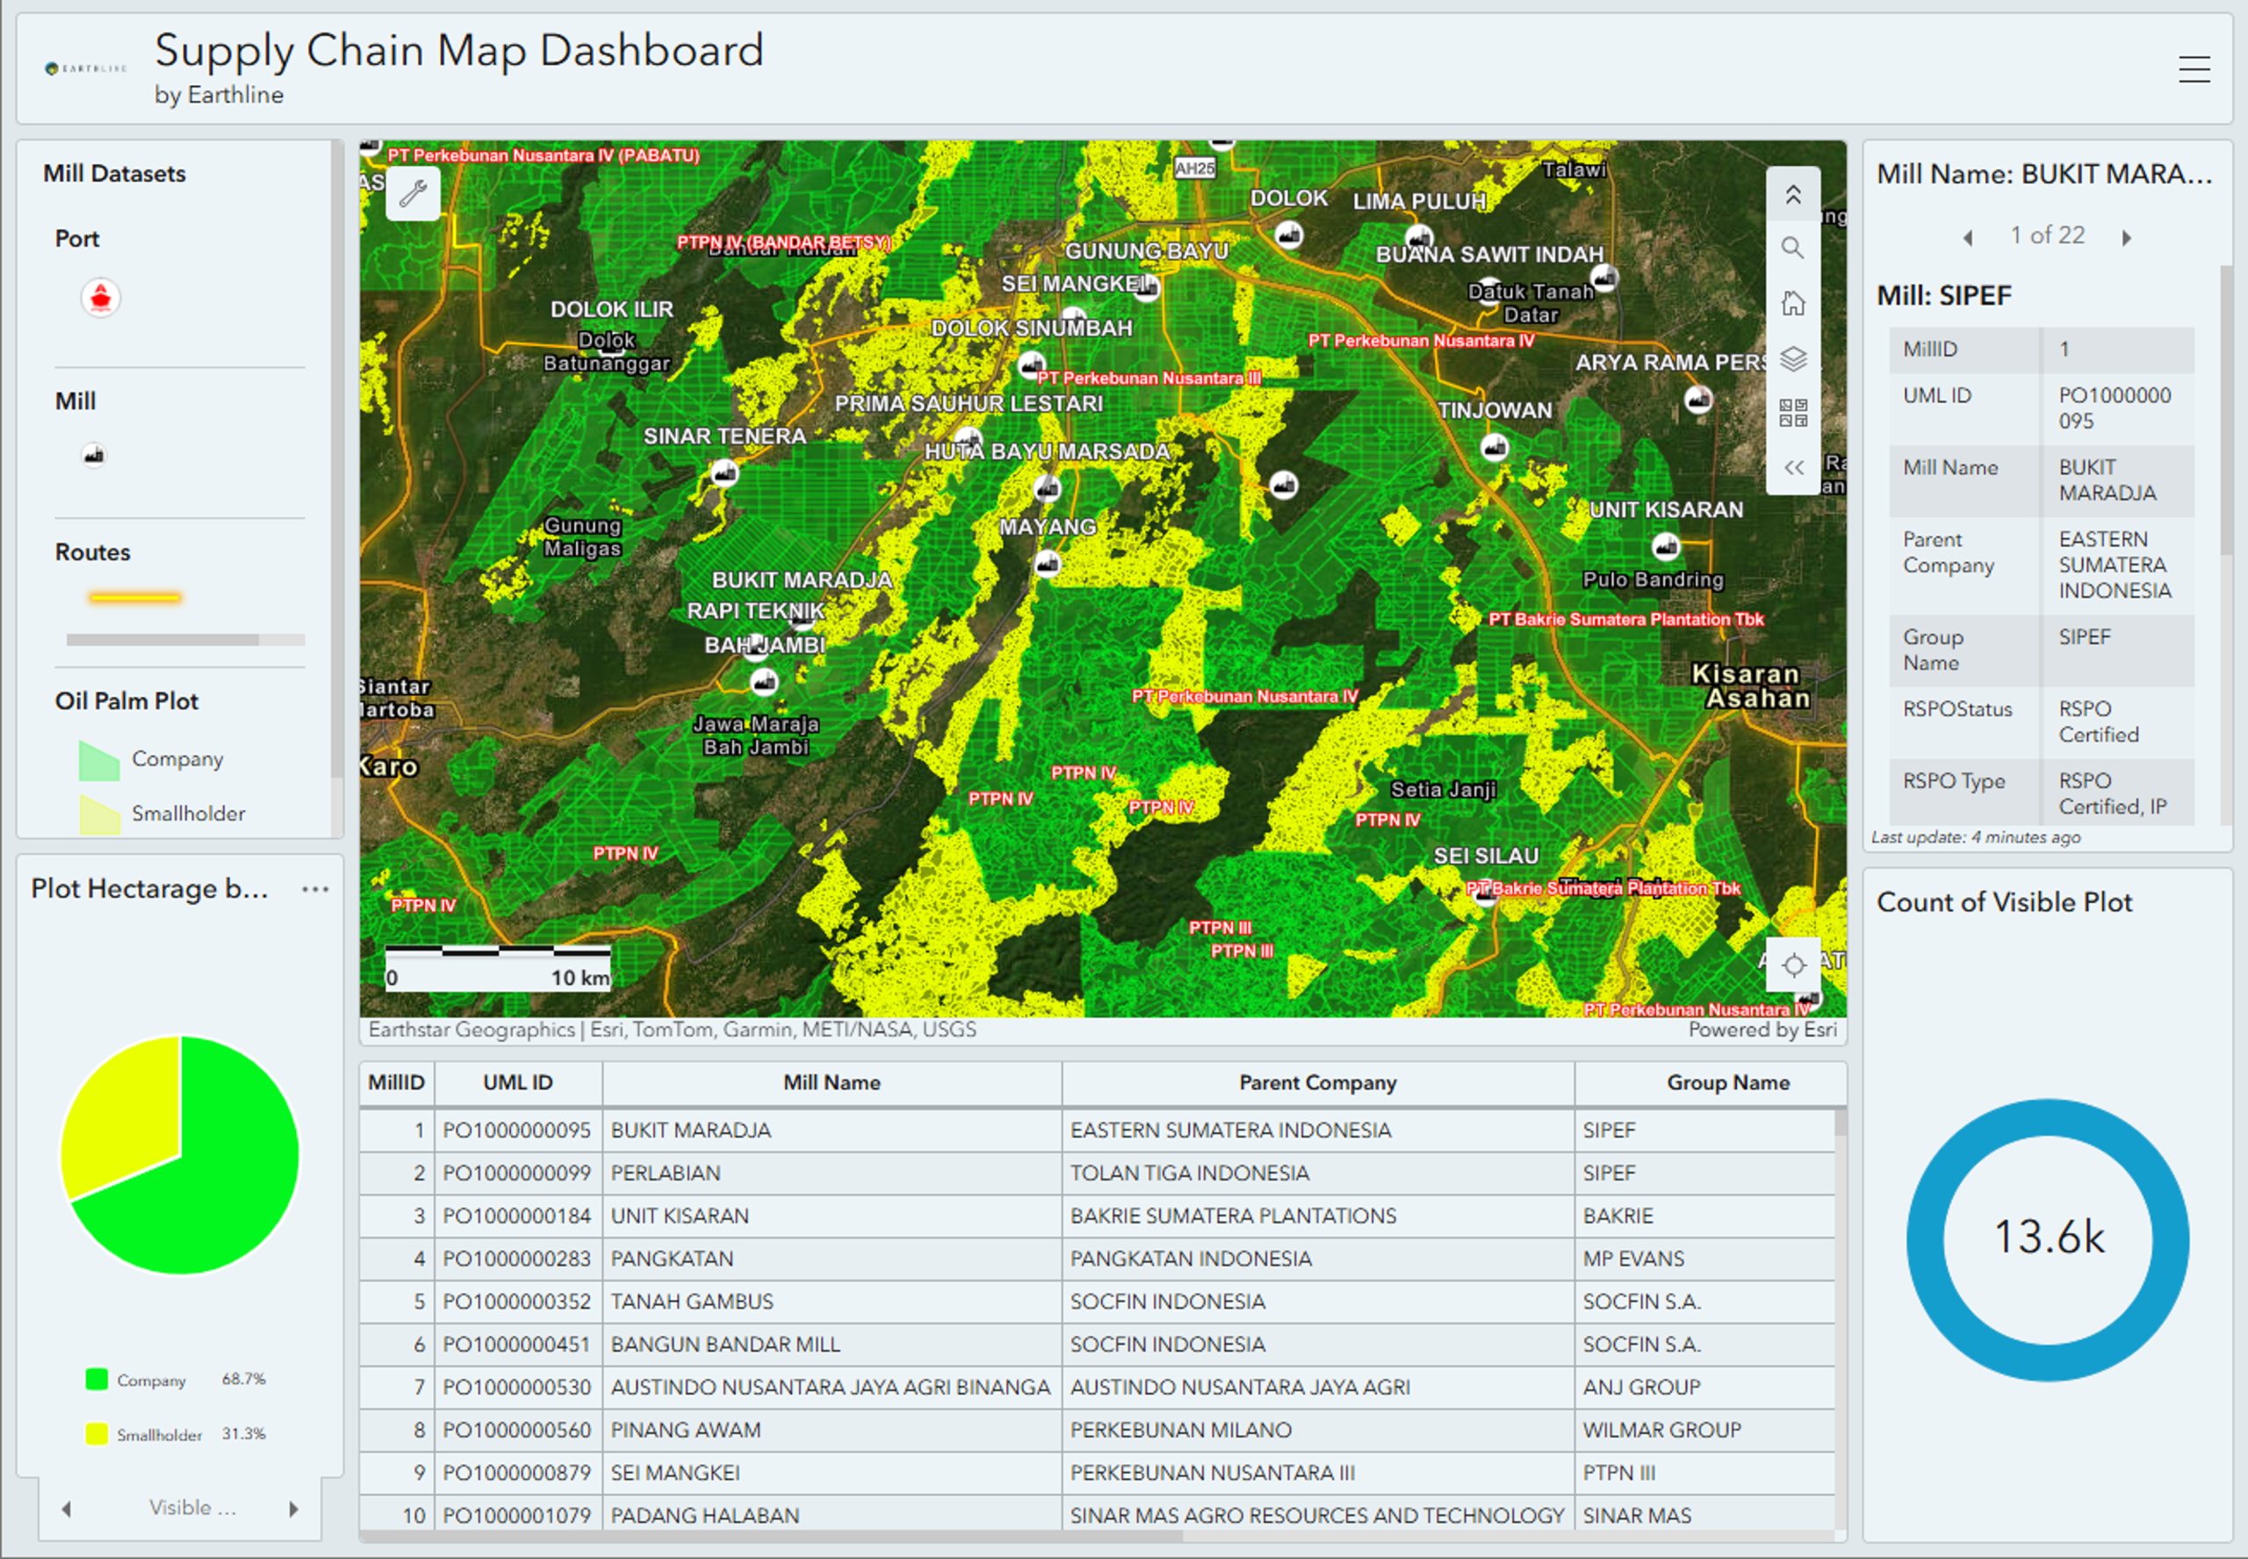2248x1559 pixels.
Task: Go to next mill record arrow
Action: [2126, 237]
